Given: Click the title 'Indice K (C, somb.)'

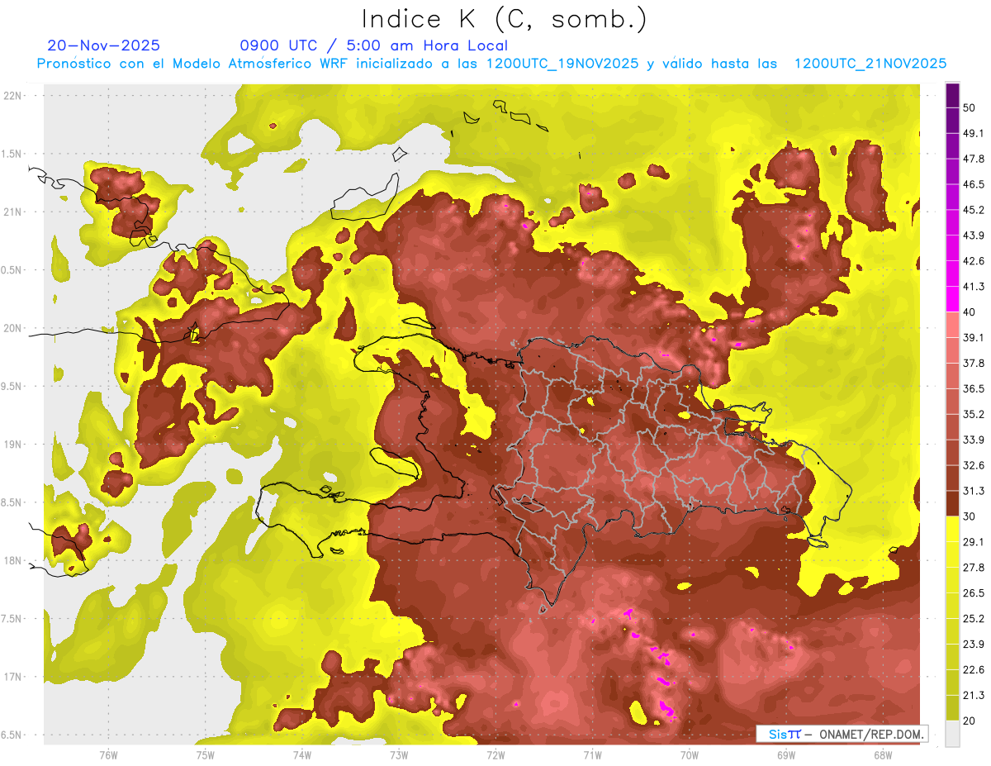Looking at the screenshot, I should tap(504, 20).
